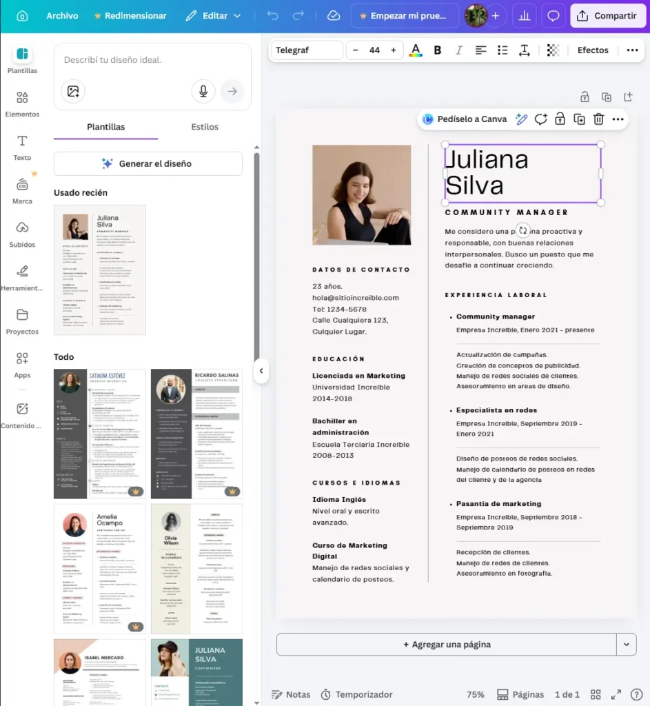
Task: Click the microphone voice input icon
Action: coord(203,91)
